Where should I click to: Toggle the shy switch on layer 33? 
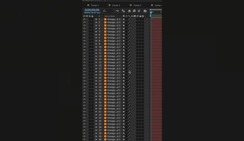click(x=124, y=118)
